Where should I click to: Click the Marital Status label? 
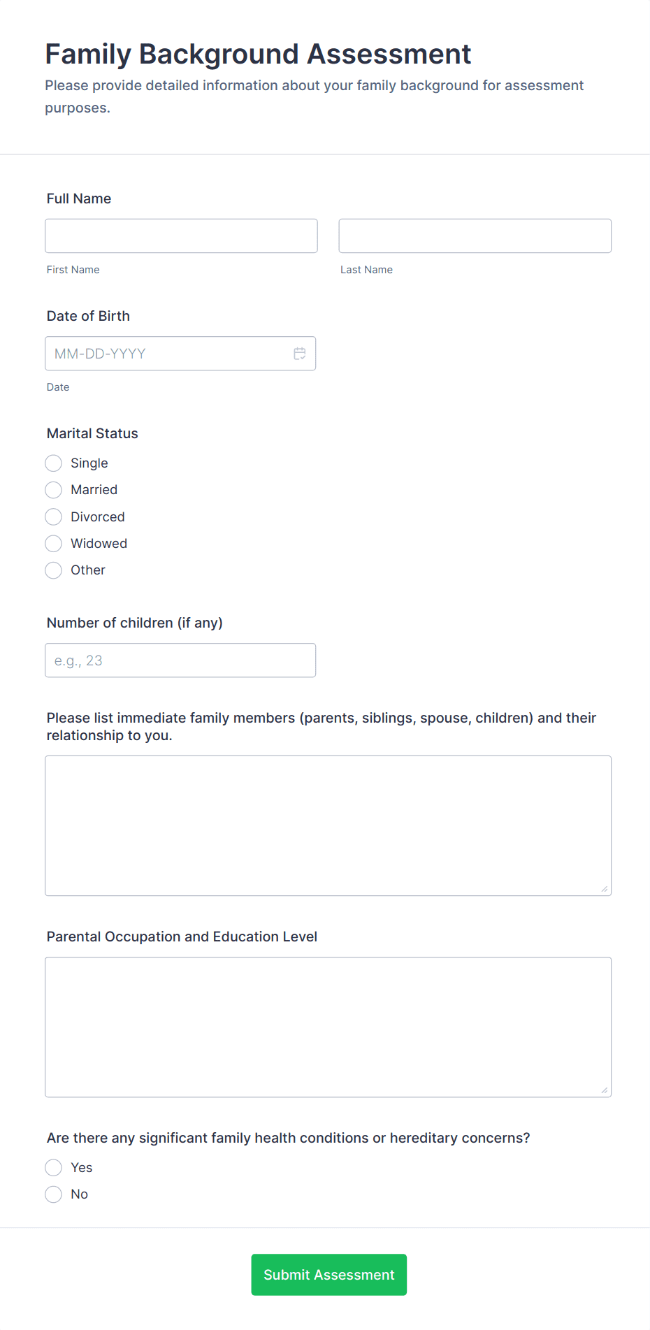point(92,433)
